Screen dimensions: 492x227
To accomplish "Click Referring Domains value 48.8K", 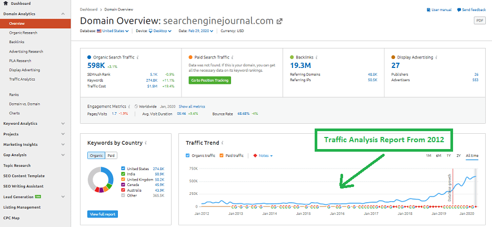I will point(373,75).
